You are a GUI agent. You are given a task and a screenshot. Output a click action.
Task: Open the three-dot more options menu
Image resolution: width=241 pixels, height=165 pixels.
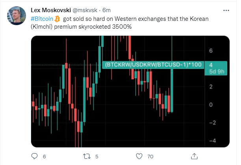click(x=226, y=11)
